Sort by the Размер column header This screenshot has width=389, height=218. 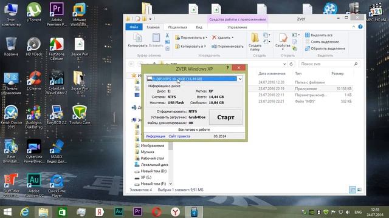337,74
